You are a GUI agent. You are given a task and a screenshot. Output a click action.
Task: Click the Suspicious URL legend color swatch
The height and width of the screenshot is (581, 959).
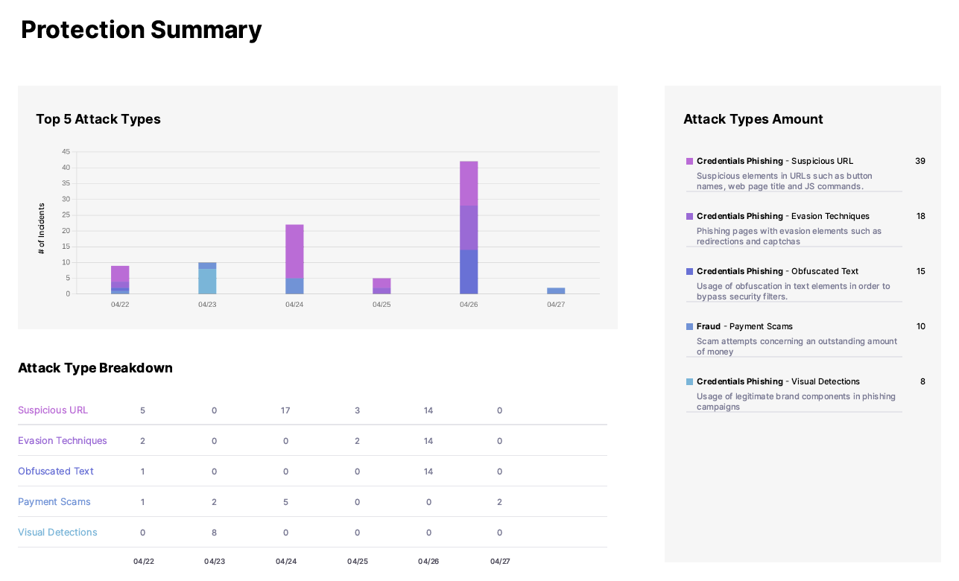pyautogui.click(x=689, y=161)
